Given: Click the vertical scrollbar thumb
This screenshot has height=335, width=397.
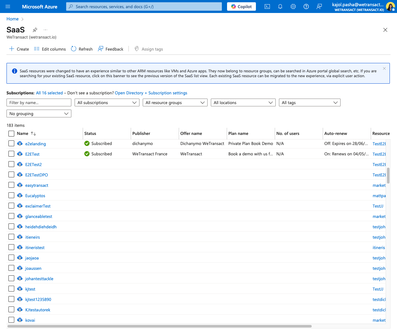Looking at the screenshot, I should [x=388, y=175].
